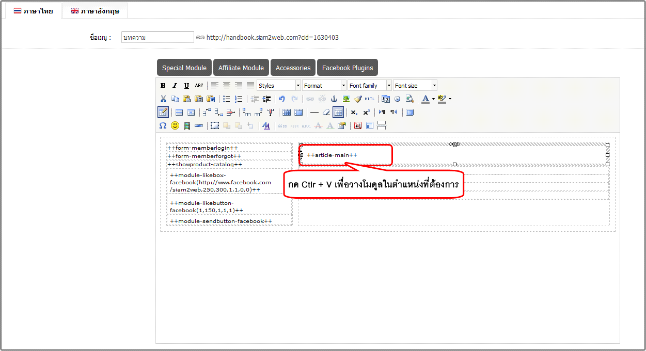Screen dimensions: 646x351
Task: Choose Paste as Plain Text icon
Action: click(199, 99)
